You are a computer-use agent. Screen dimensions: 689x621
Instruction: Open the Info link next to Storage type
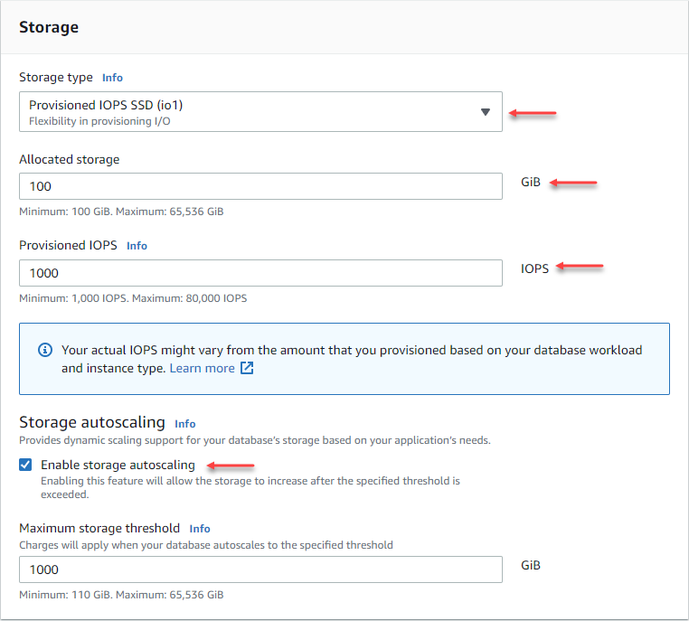[112, 78]
